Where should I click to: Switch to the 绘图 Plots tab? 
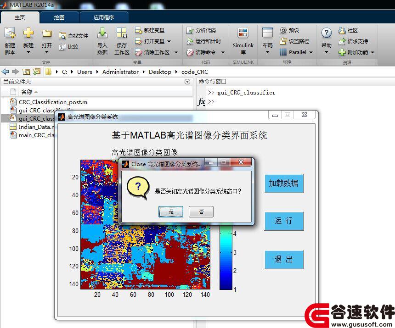coord(59,17)
